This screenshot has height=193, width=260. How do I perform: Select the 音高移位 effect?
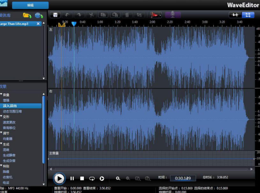click(x=9, y=128)
